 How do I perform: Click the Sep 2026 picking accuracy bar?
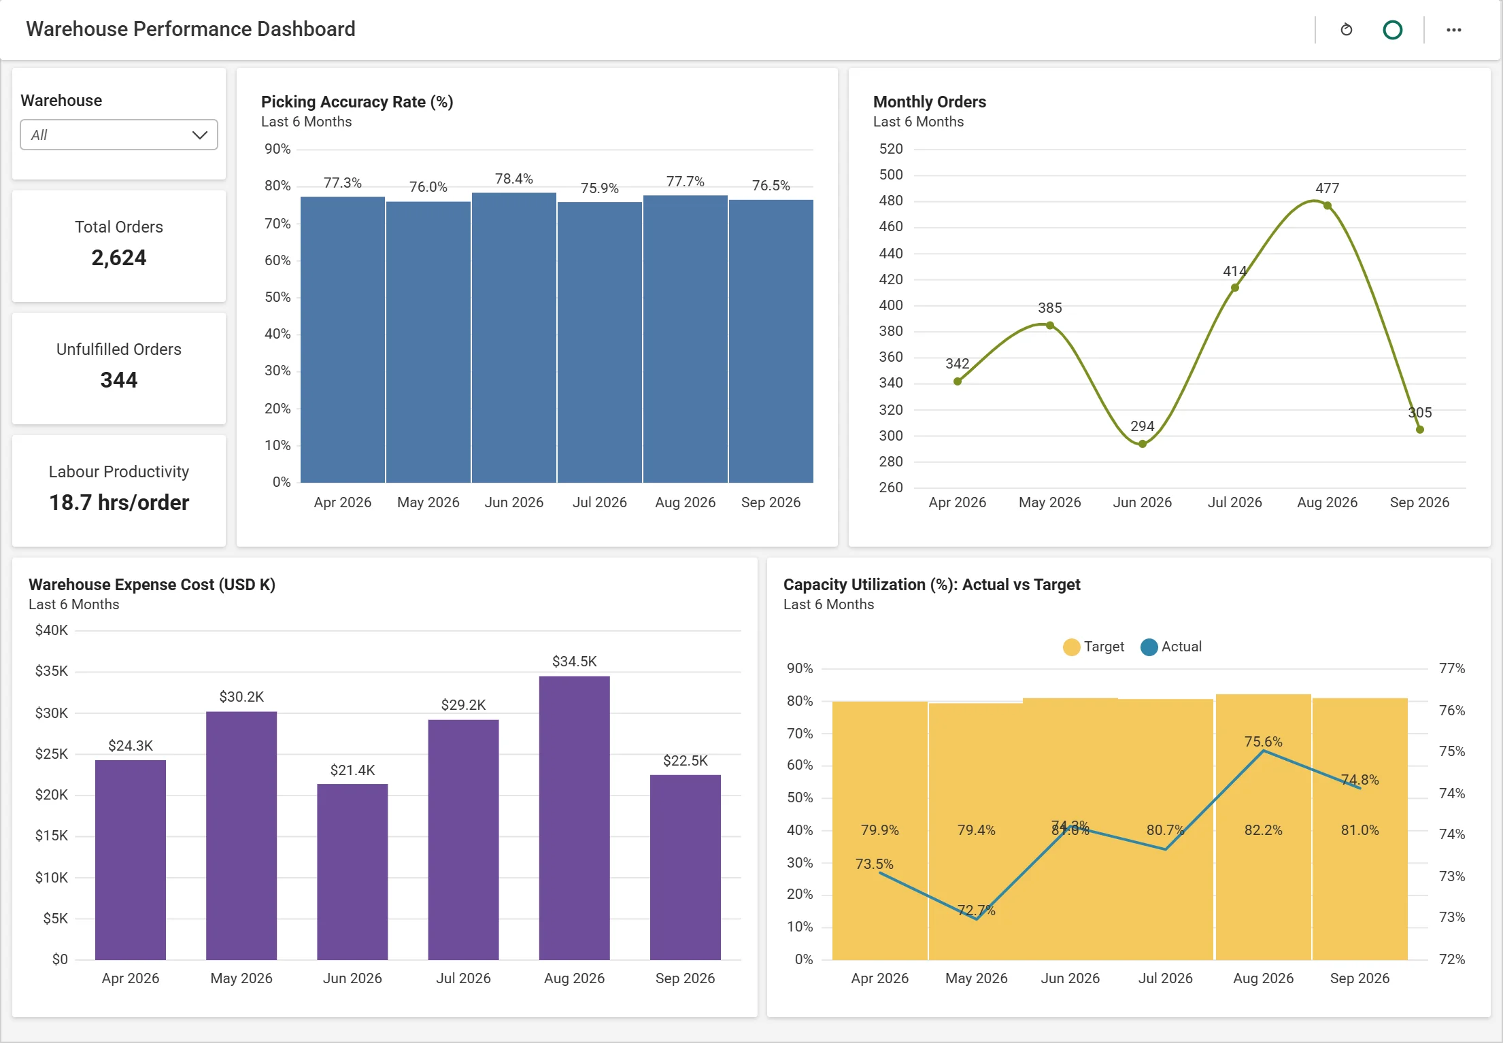tap(771, 341)
